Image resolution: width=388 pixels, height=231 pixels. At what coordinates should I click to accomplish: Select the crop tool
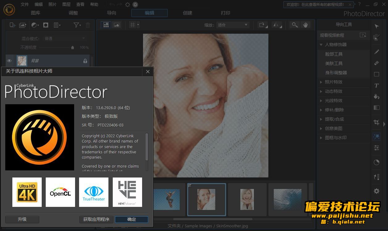click(376, 122)
